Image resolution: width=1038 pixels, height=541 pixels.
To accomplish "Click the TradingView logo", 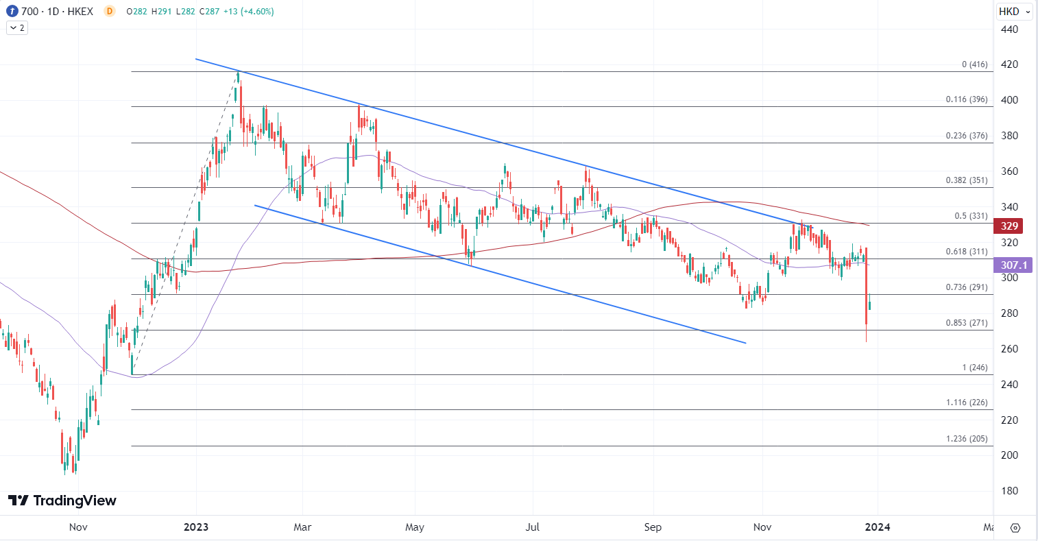I will coord(62,501).
